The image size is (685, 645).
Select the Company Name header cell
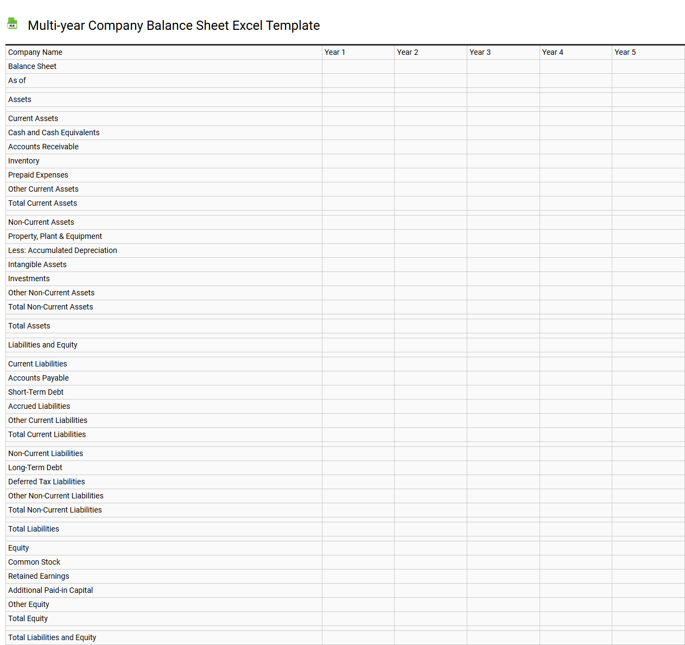pyautogui.click(x=35, y=52)
